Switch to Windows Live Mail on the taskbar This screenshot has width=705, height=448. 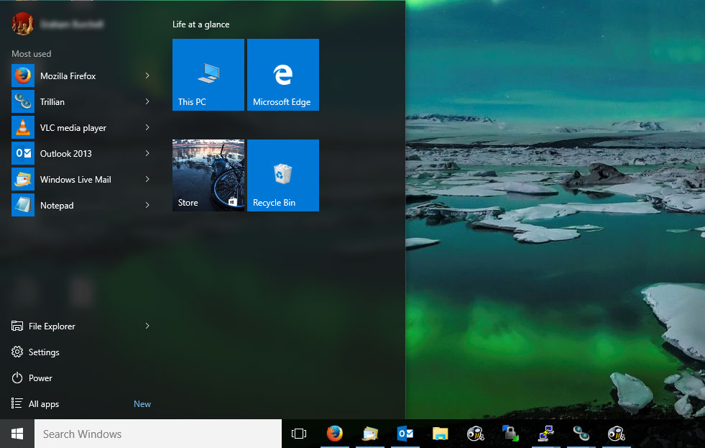370,434
